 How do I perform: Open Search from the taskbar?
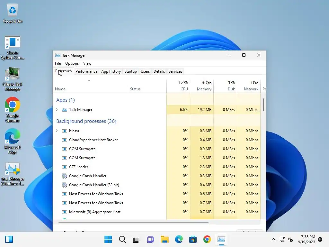122,239
